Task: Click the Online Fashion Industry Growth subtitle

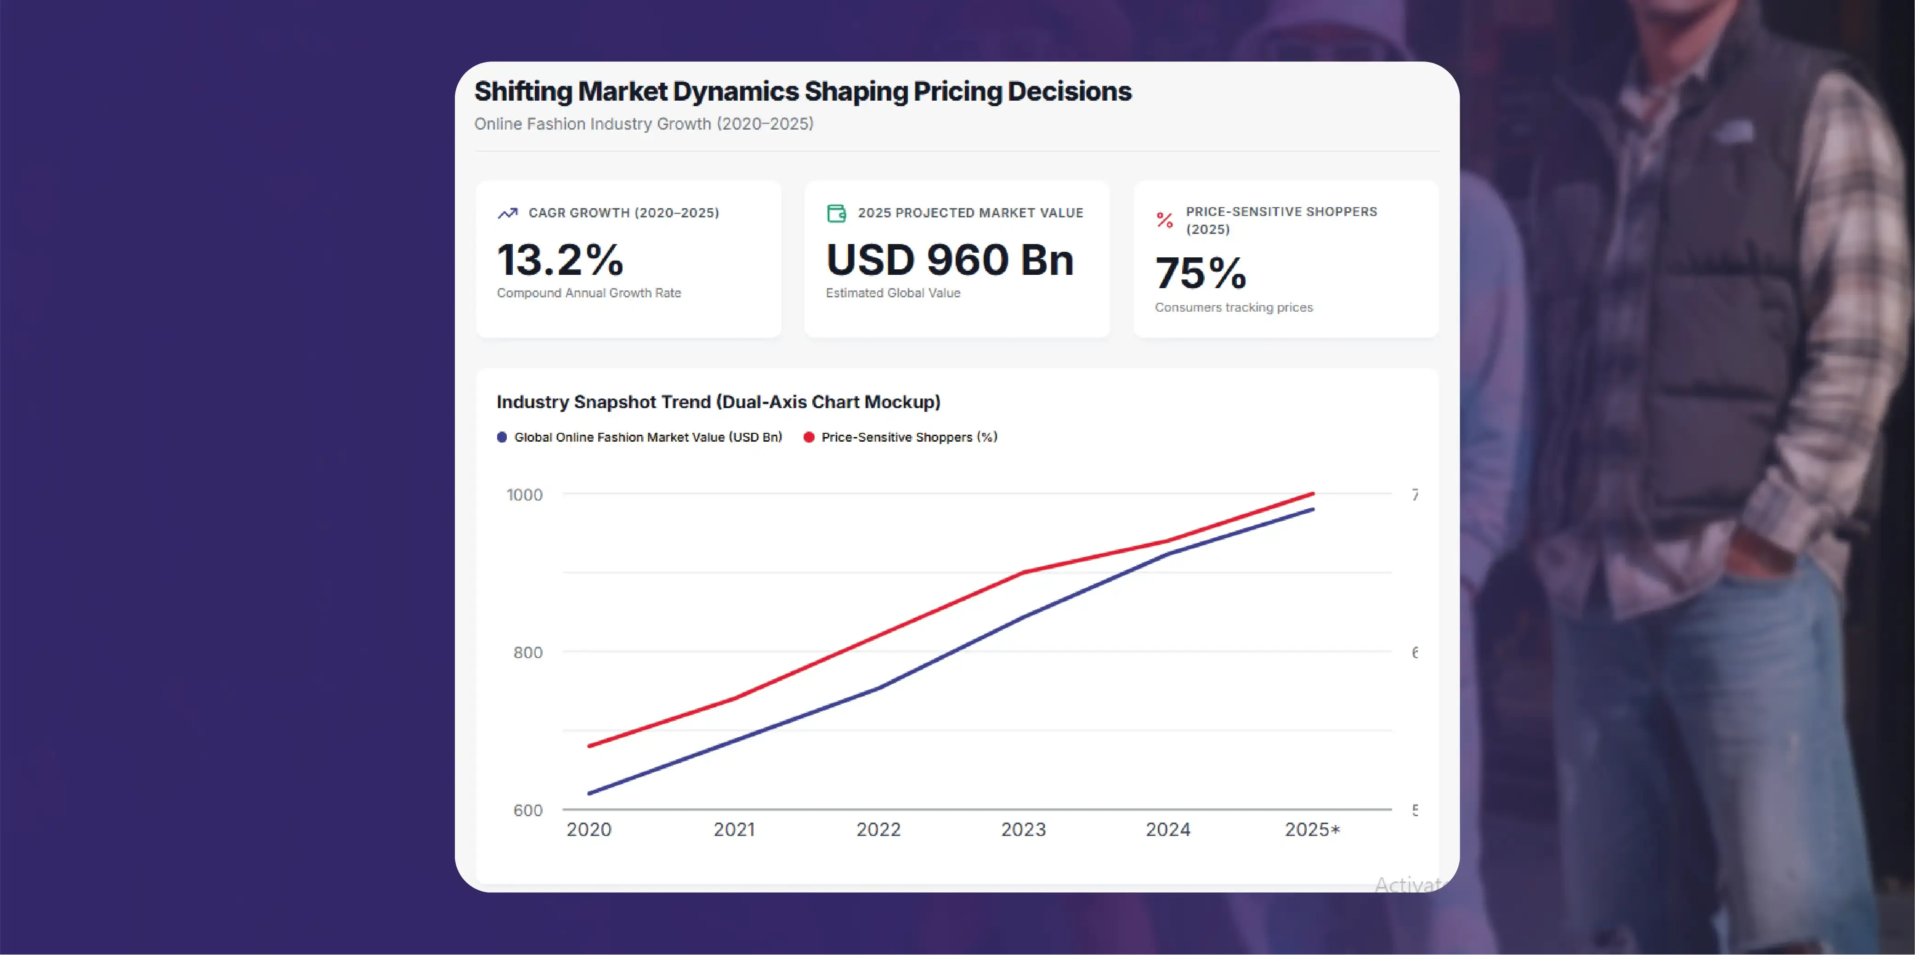Action: point(644,124)
